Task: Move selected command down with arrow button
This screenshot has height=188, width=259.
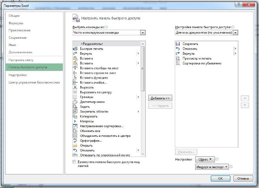Action: click(245, 105)
